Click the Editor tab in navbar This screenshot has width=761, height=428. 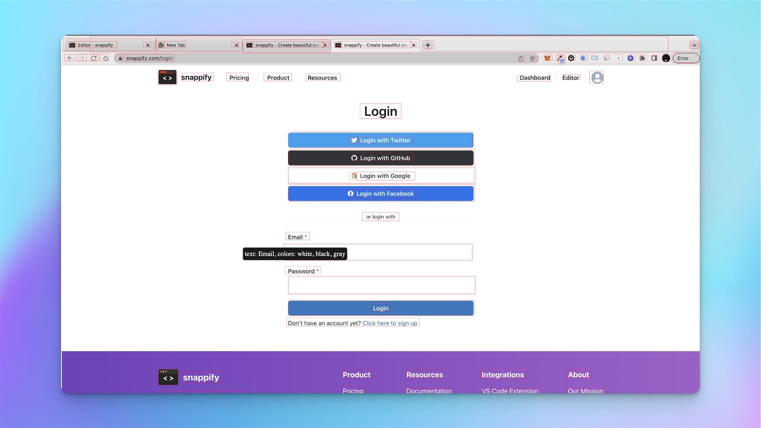(x=570, y=77)
